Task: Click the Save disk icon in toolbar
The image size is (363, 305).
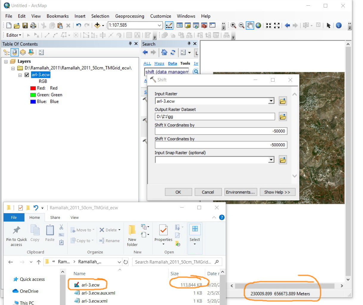Action: 25,25
